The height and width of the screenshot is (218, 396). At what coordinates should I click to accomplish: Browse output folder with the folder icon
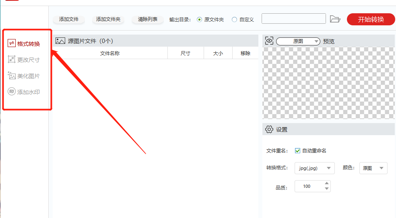tap(335, 19)
